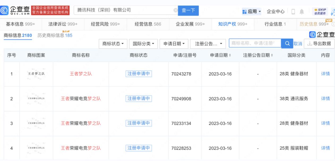Click the 注册申请中 status tag in row 1
335x161 pixels.
[x=139, y=74]
